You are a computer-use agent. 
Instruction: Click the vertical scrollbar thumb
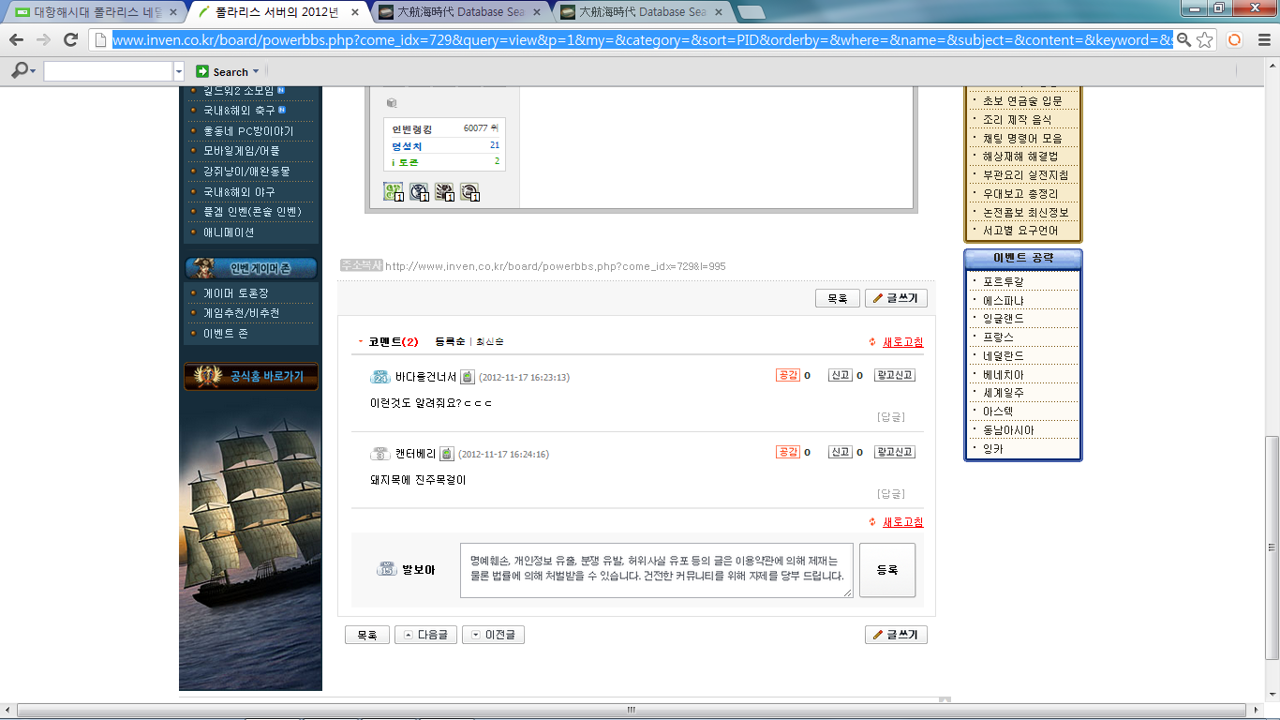[x=1271, y=548]
